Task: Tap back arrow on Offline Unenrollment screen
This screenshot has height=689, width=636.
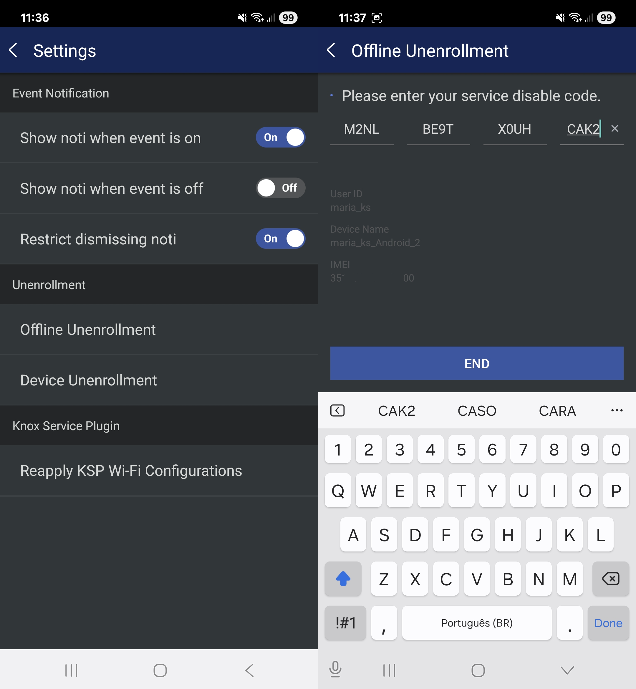Action: (x=331, y=51)
